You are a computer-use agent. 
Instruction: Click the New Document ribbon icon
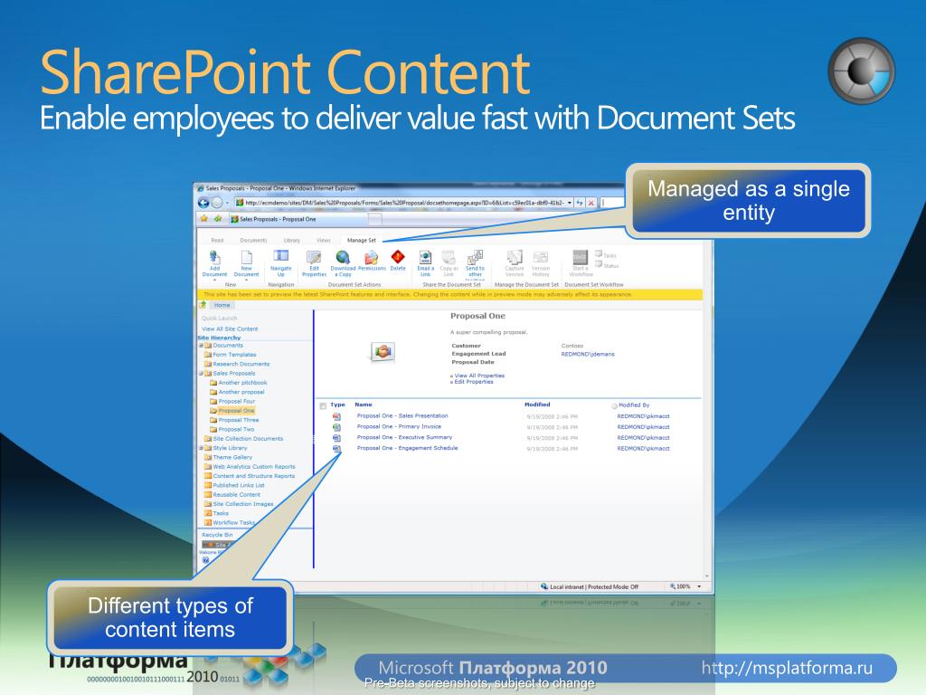(x=246, y=257)
